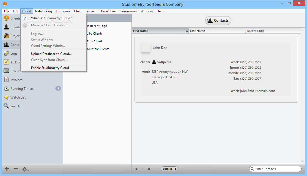Sort by the First Name column header
This screenshot has width=307, height=176.
pos(160,31)
